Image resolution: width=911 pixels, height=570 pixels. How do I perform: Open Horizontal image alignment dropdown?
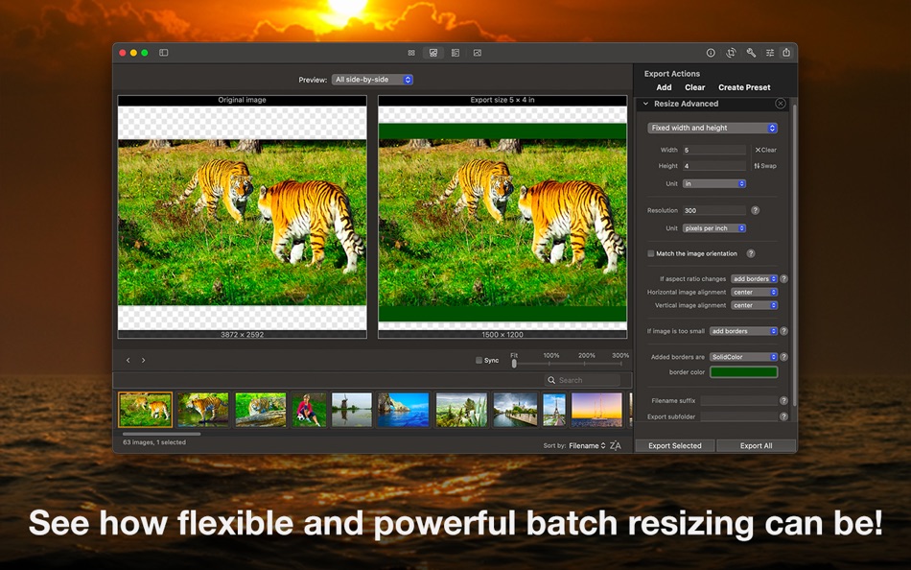click(x=754, y=292)
